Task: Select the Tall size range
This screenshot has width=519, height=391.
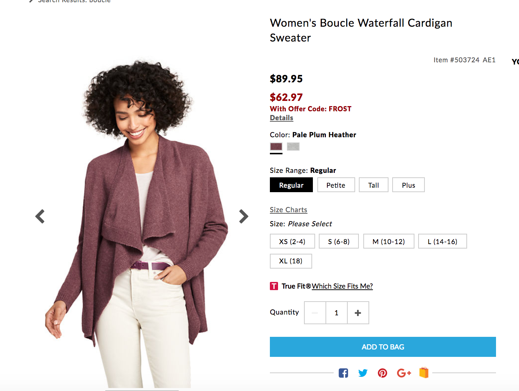Action: tap(373, 185)
